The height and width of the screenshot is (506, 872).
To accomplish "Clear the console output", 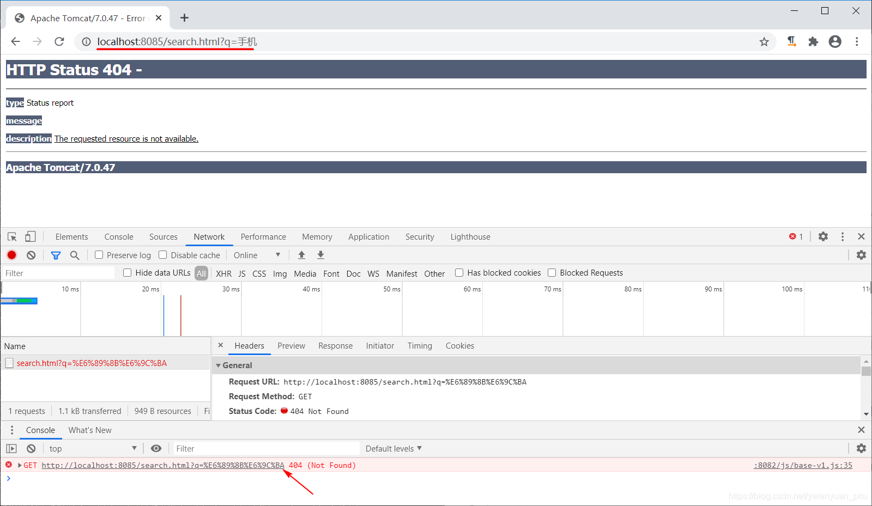I will [x=31, y=448].
